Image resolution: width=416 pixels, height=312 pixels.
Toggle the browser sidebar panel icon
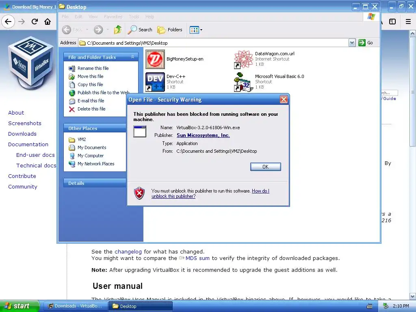(x=392, y=22)
